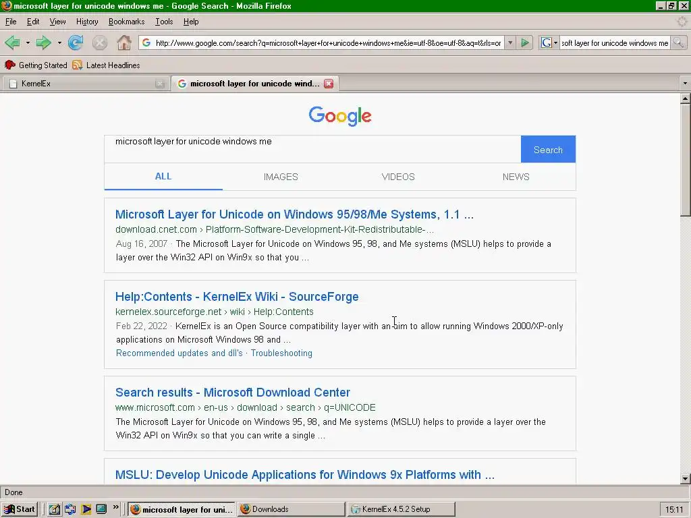
Task: Open the Windows Start menu
Action: point(20,509)
